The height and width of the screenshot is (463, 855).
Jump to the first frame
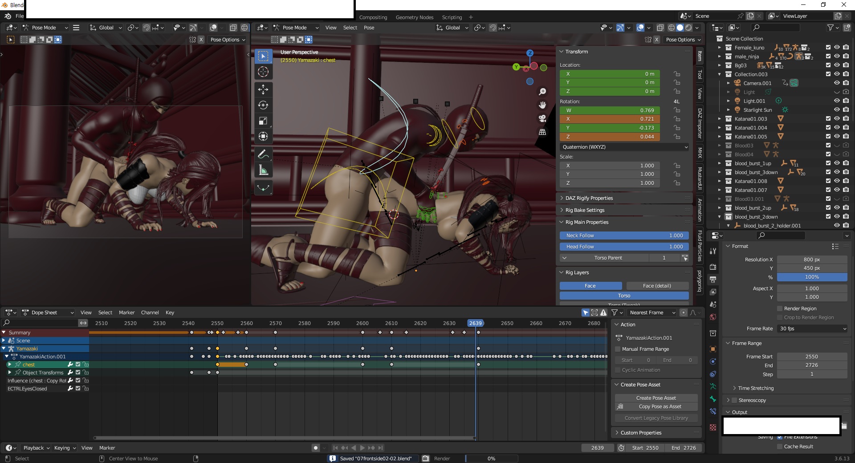[335, 448]
